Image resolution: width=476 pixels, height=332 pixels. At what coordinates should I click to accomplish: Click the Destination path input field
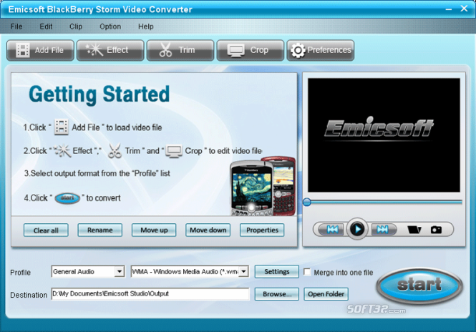[x=150, y=294]
